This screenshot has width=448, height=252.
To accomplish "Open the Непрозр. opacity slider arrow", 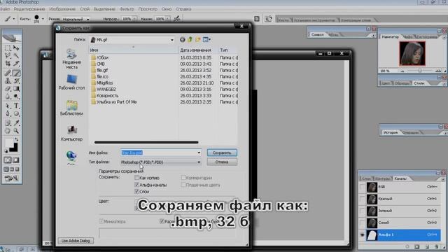I will pyautogui.click(x=134, y=19).
